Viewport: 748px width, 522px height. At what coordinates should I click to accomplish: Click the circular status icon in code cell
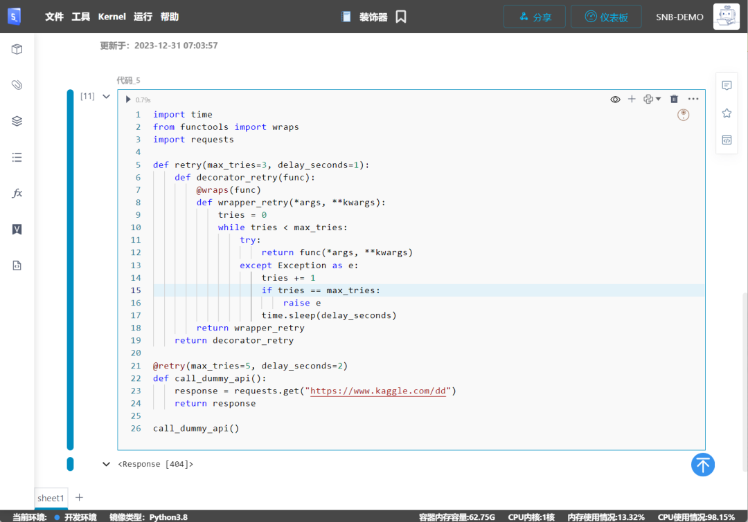pyautogui.click(x=683, y=115)
